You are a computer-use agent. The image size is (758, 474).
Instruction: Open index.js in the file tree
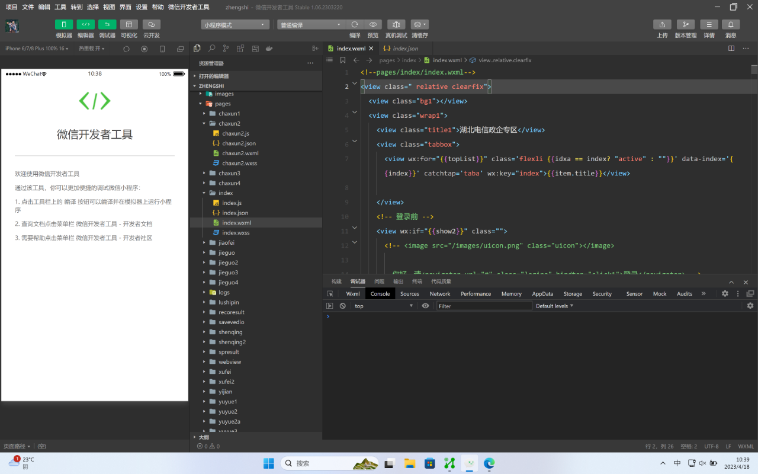click(x=232, y=203)
